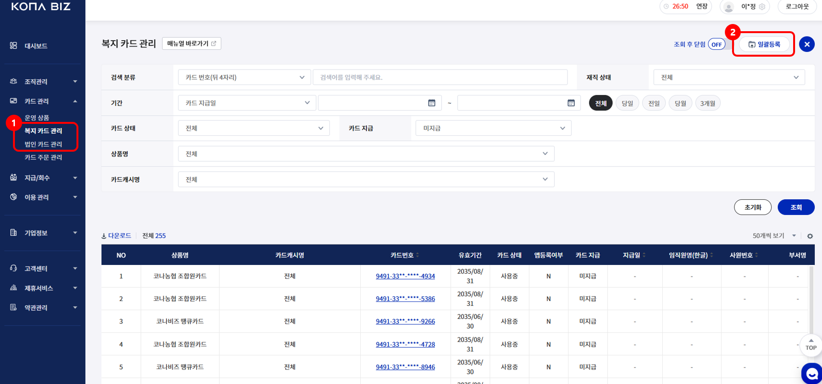
Task: Open 법인 카드 관리 menu item
Action: (x=43, y=144)
